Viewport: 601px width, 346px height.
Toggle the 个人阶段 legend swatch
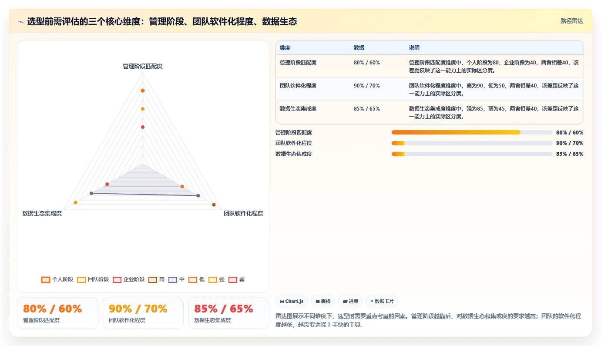pos(46,280)
